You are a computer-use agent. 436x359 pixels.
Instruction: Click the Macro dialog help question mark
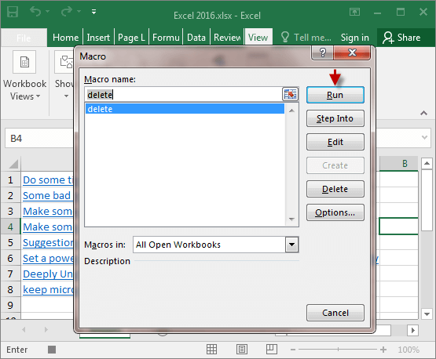coord(323,53)
